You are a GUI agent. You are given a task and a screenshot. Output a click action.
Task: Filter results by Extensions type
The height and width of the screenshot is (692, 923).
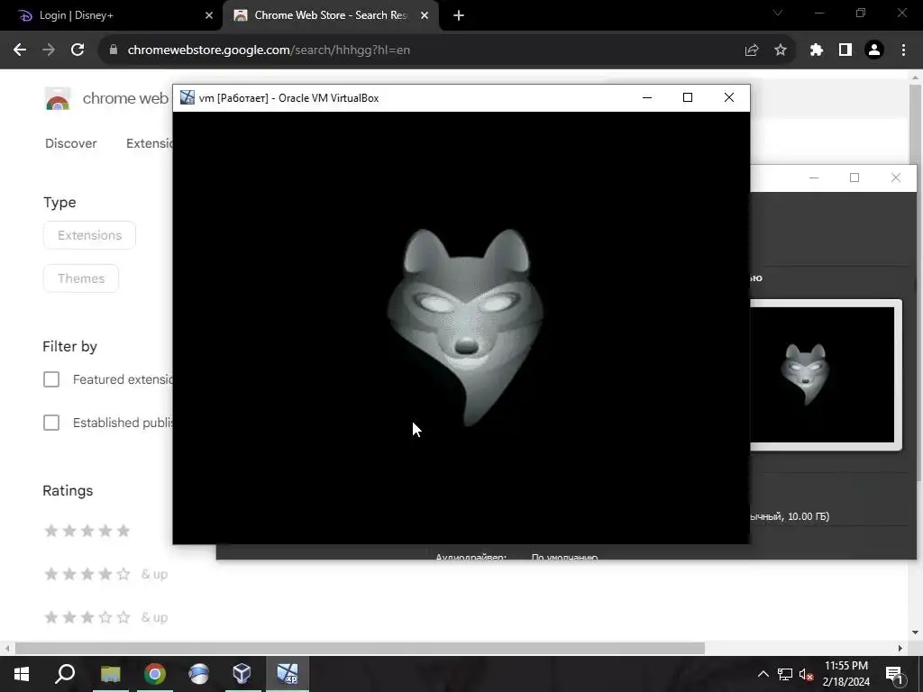coord(89,235)
